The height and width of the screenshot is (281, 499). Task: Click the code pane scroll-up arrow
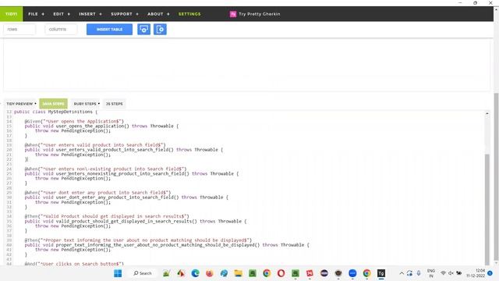point(487,113)
